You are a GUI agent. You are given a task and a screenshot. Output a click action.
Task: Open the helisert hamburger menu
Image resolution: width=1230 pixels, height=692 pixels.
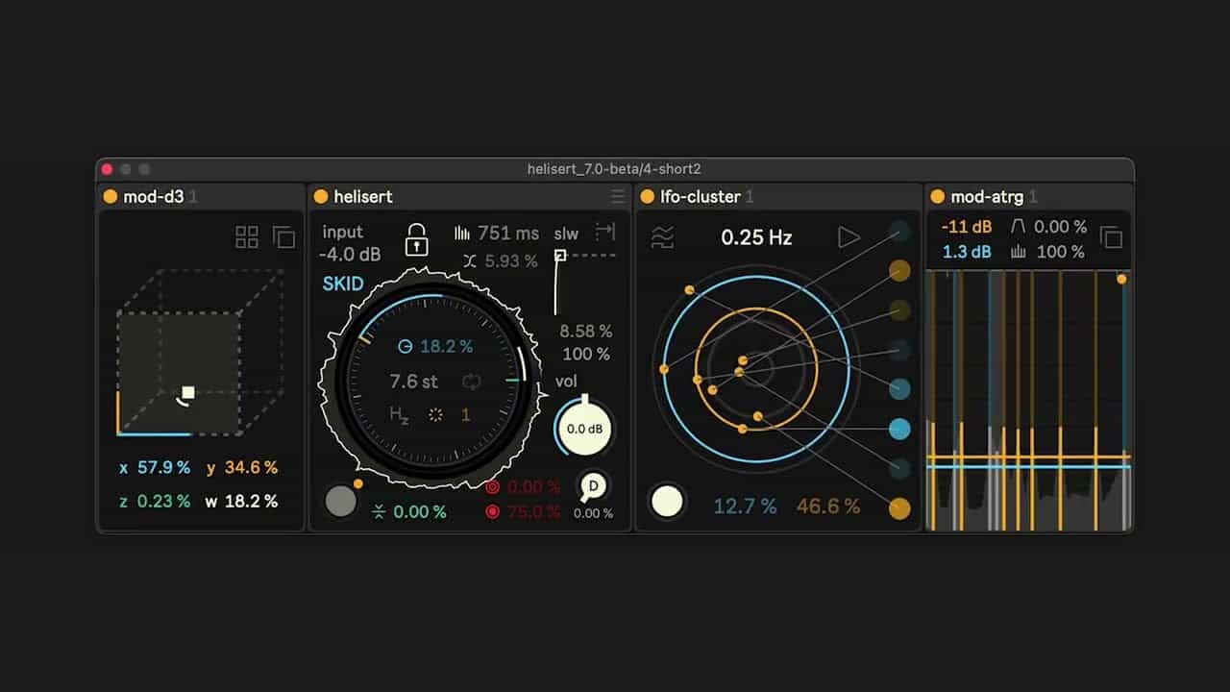(x=618, y=197)
